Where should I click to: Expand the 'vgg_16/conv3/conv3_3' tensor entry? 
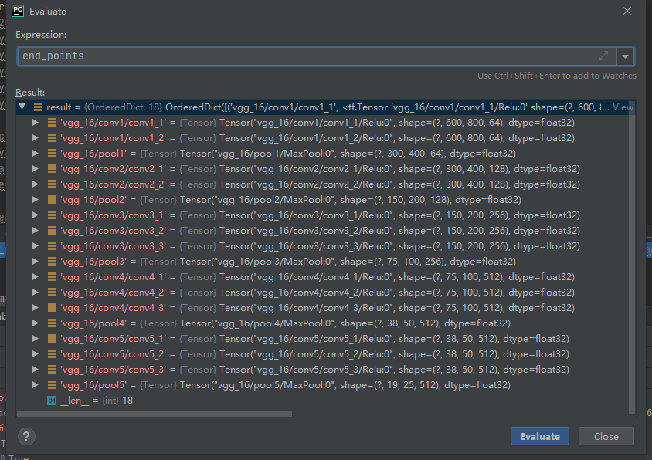tap(36, 245)
